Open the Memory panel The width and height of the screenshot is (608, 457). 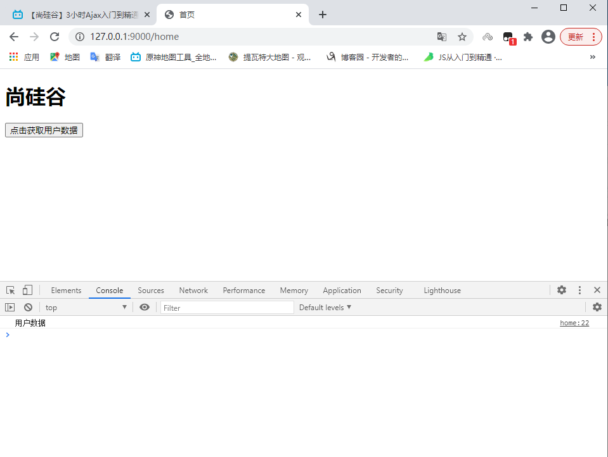pyautogui.click(x=294, y=291)
